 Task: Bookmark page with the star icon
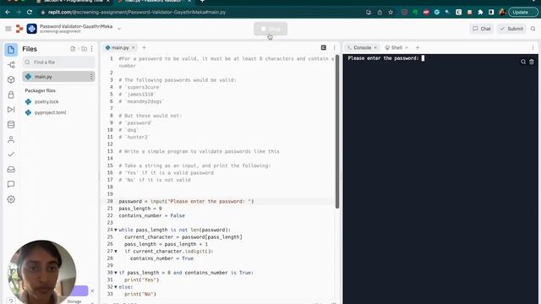pos(391,12)
